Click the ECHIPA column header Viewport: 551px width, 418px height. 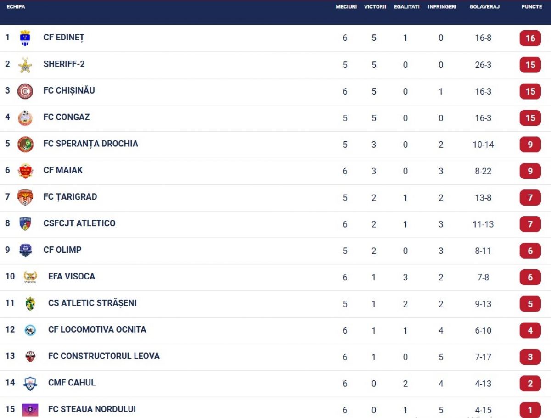(x=16, y=7)
